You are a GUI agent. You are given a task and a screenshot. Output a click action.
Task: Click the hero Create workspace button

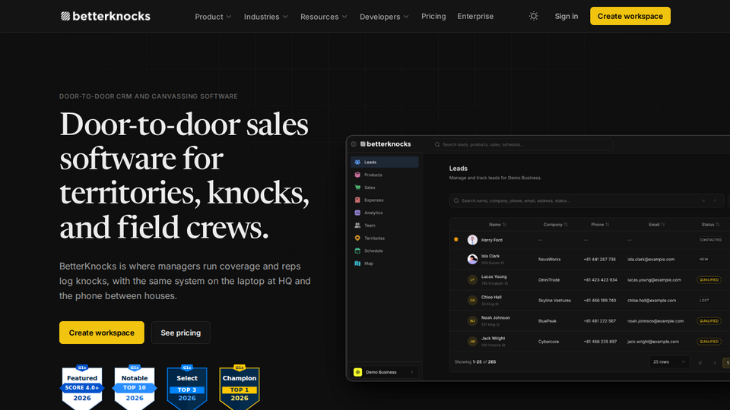(101, 333)
